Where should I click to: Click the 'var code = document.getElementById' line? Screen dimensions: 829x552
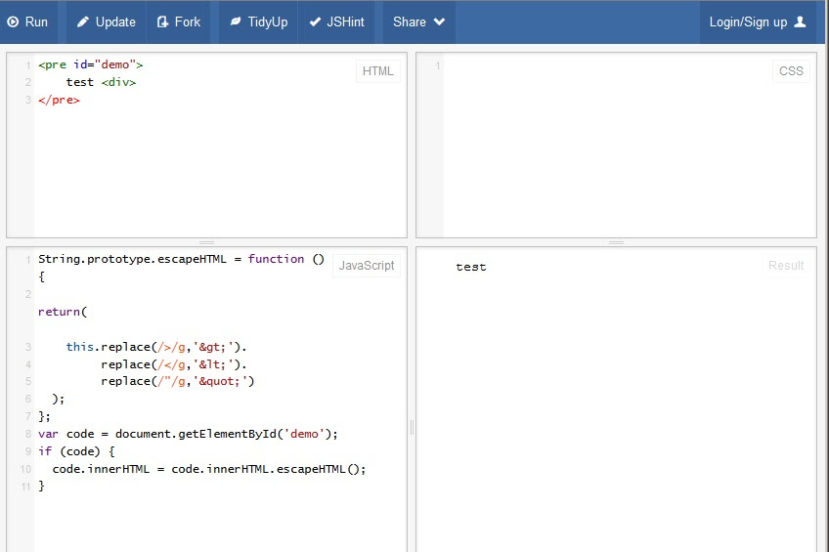[188, 434]
